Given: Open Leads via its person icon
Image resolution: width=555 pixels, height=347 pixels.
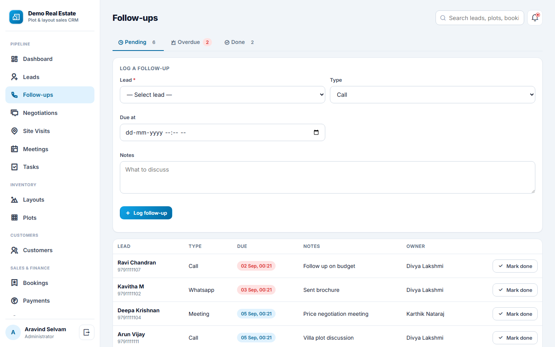Looking at the screenshot, I should tap(15, 77).
